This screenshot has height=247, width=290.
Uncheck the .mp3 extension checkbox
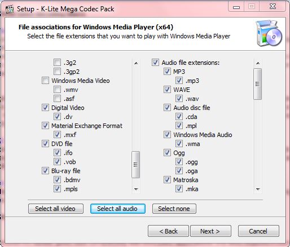click(179, 81)
